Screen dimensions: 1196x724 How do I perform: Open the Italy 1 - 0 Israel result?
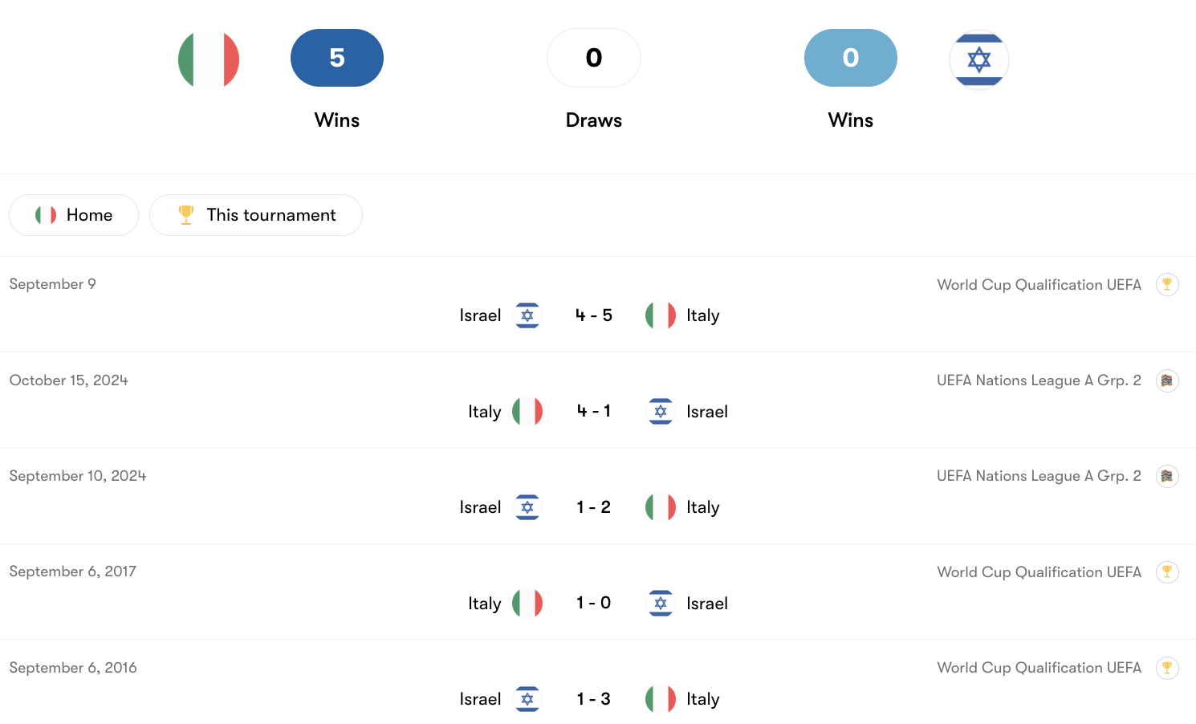click(x=594, y=604)
